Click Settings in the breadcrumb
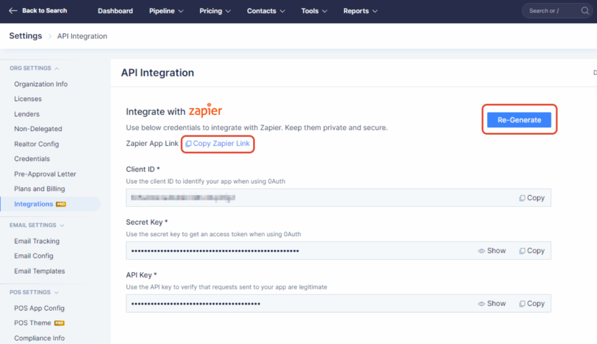The width and height of the screenshot is (597, 344). pyautogui.click(x=26, y=36)
